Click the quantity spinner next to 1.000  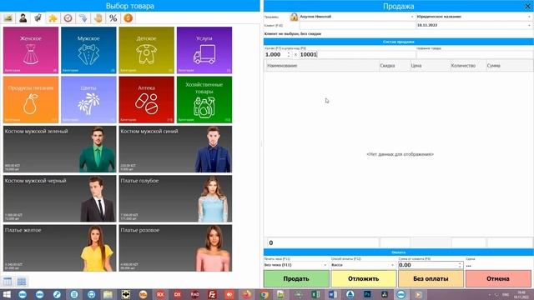click(289, 54)
